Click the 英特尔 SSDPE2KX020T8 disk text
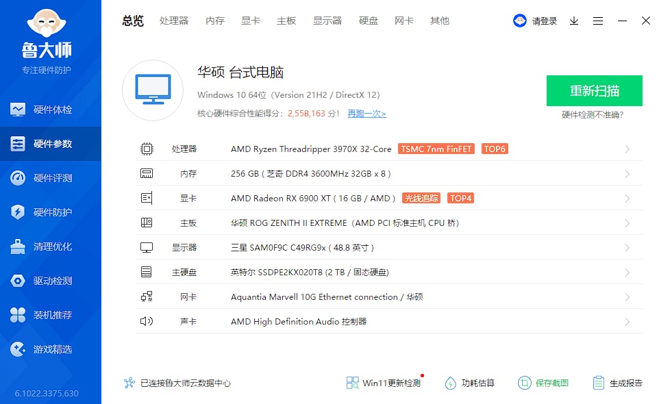 pos(310,272)
